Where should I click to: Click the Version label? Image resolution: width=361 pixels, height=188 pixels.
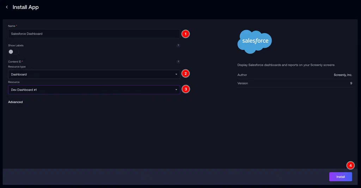(x=243, y=83)
